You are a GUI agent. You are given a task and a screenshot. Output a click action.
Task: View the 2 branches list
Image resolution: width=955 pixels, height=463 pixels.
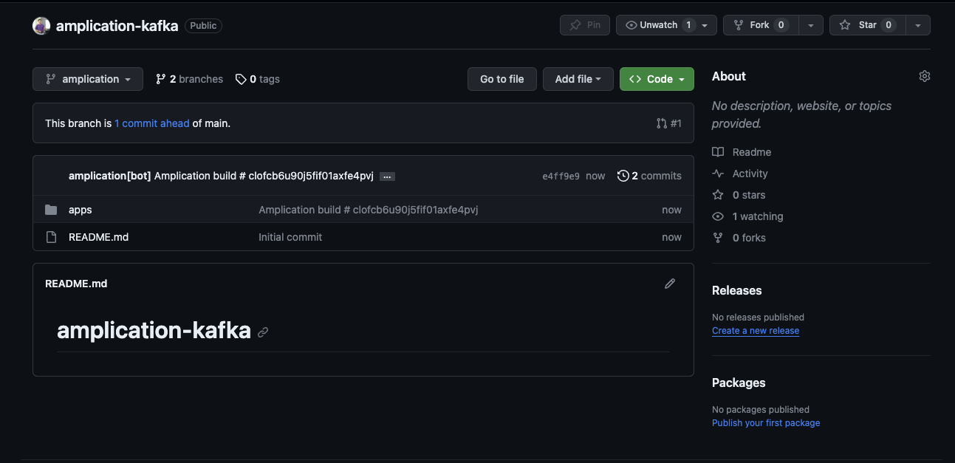tap(189, 79)
